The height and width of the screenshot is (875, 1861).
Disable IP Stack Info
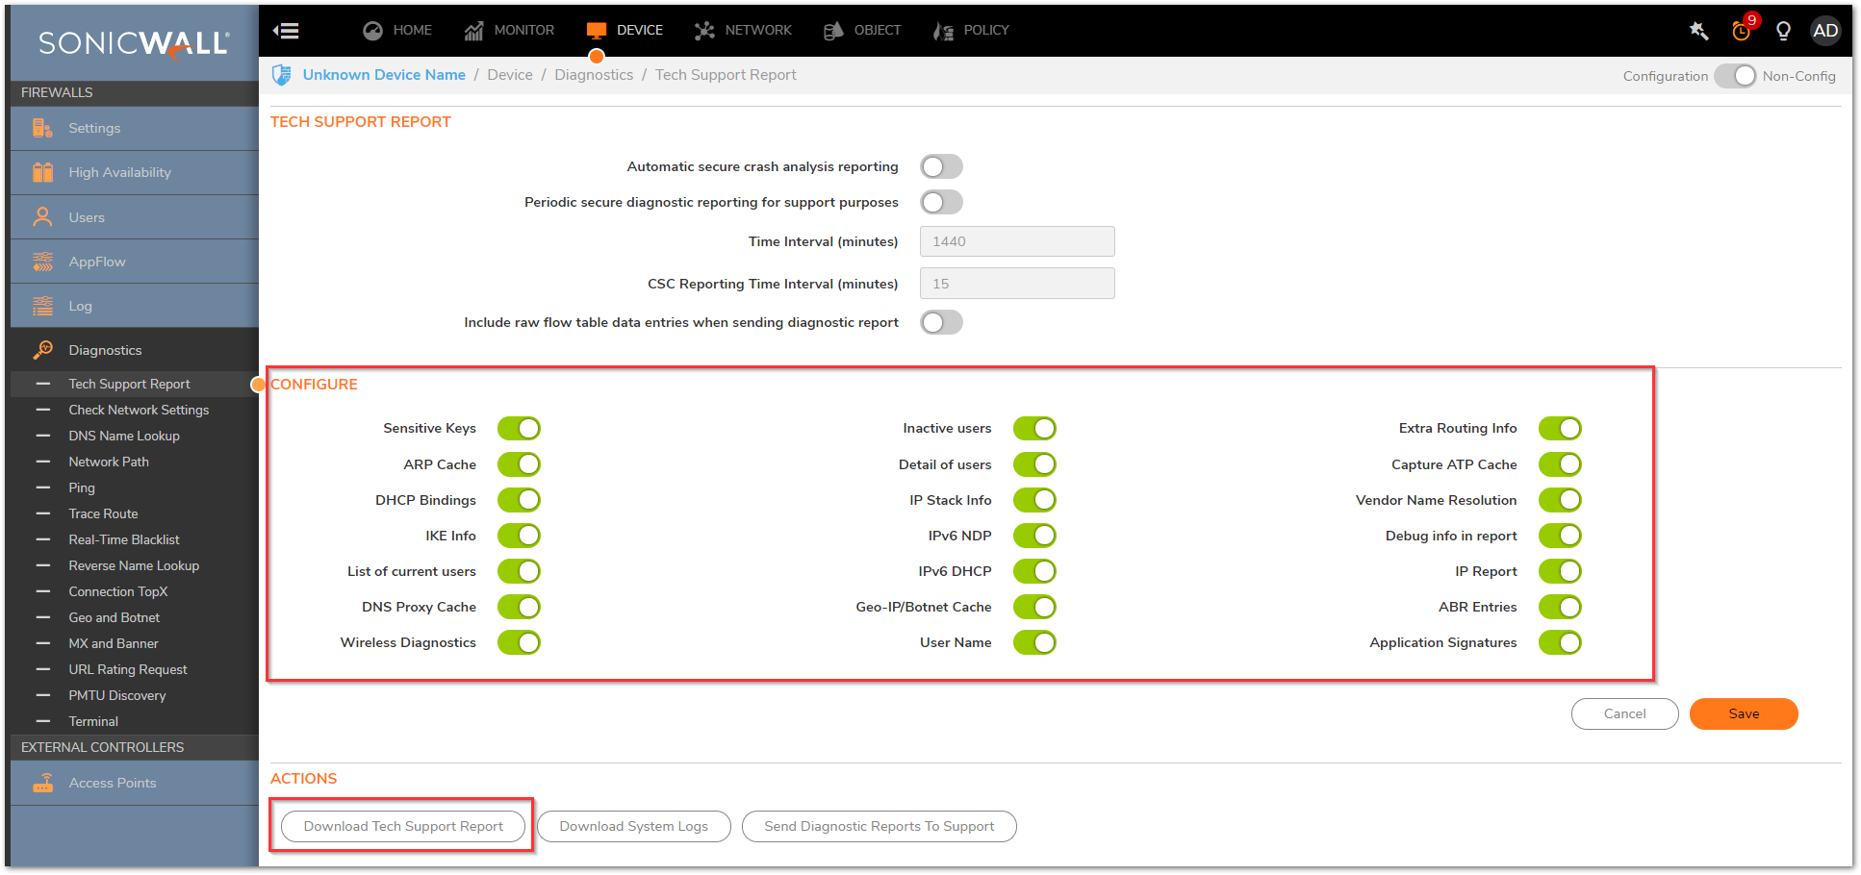pyautogui.click(x=1034, y=500)
